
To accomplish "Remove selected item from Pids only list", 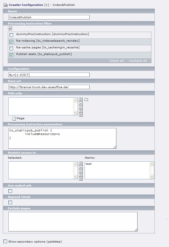I will (81, 115).
